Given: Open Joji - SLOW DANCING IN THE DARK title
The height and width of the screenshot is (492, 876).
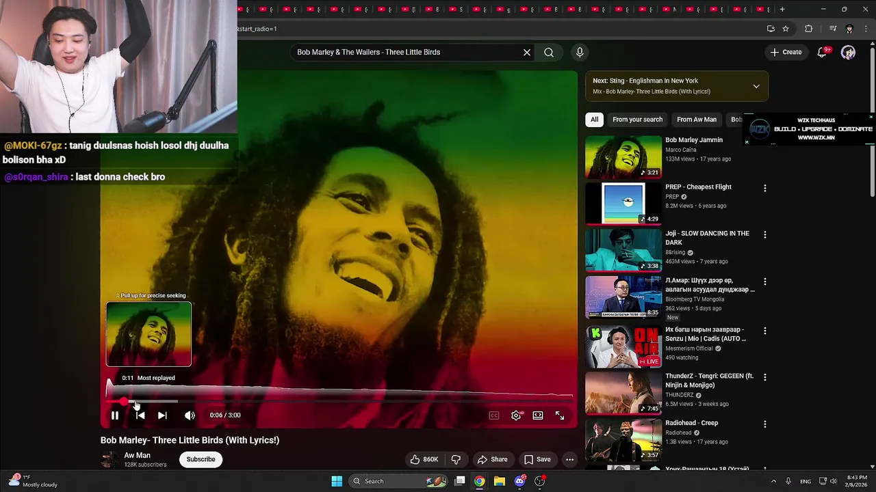Looking at the screenshot, I should (707, 238).
